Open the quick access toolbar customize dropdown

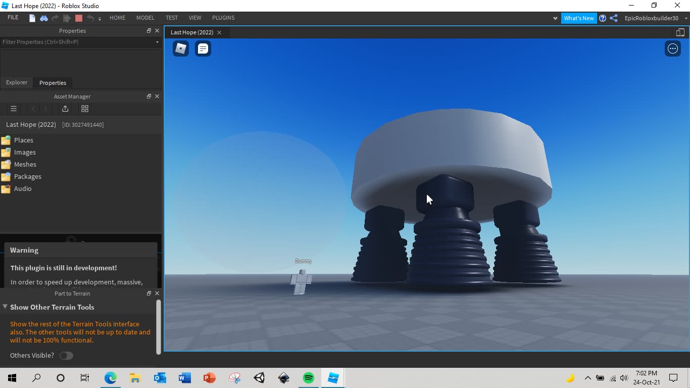coord(100,19)
